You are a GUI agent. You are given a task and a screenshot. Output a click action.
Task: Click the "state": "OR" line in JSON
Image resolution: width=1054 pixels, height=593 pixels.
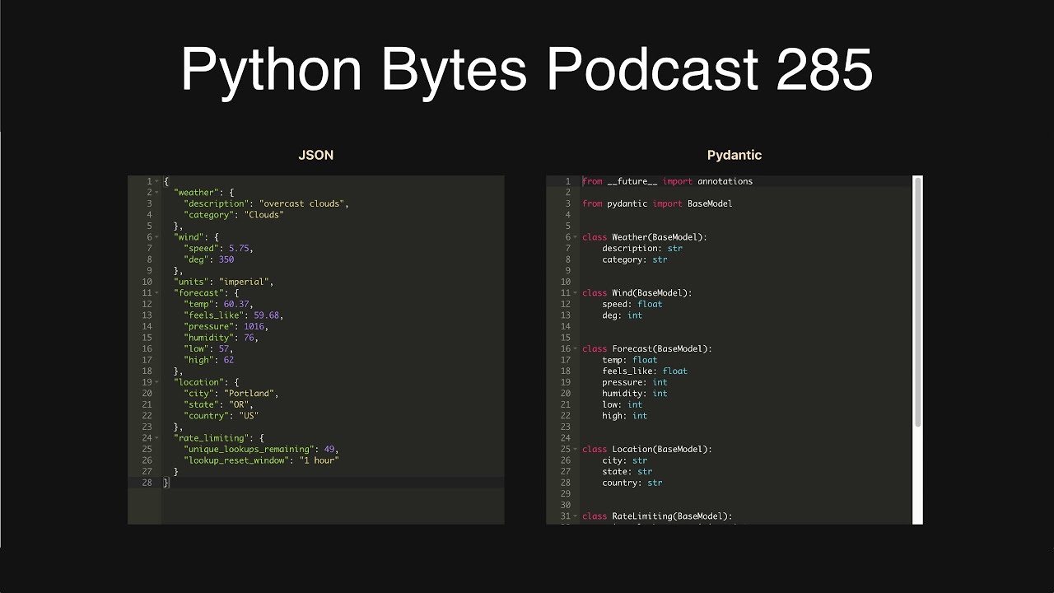(x=218, y=404)
